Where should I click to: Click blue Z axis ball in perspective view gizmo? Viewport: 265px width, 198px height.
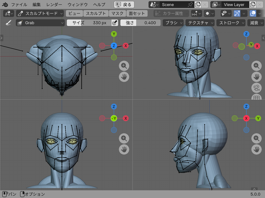point(246,34)
